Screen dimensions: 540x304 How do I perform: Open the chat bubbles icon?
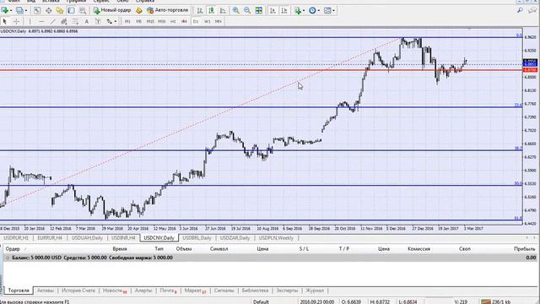pyautogui.click(x=532, y=10)
